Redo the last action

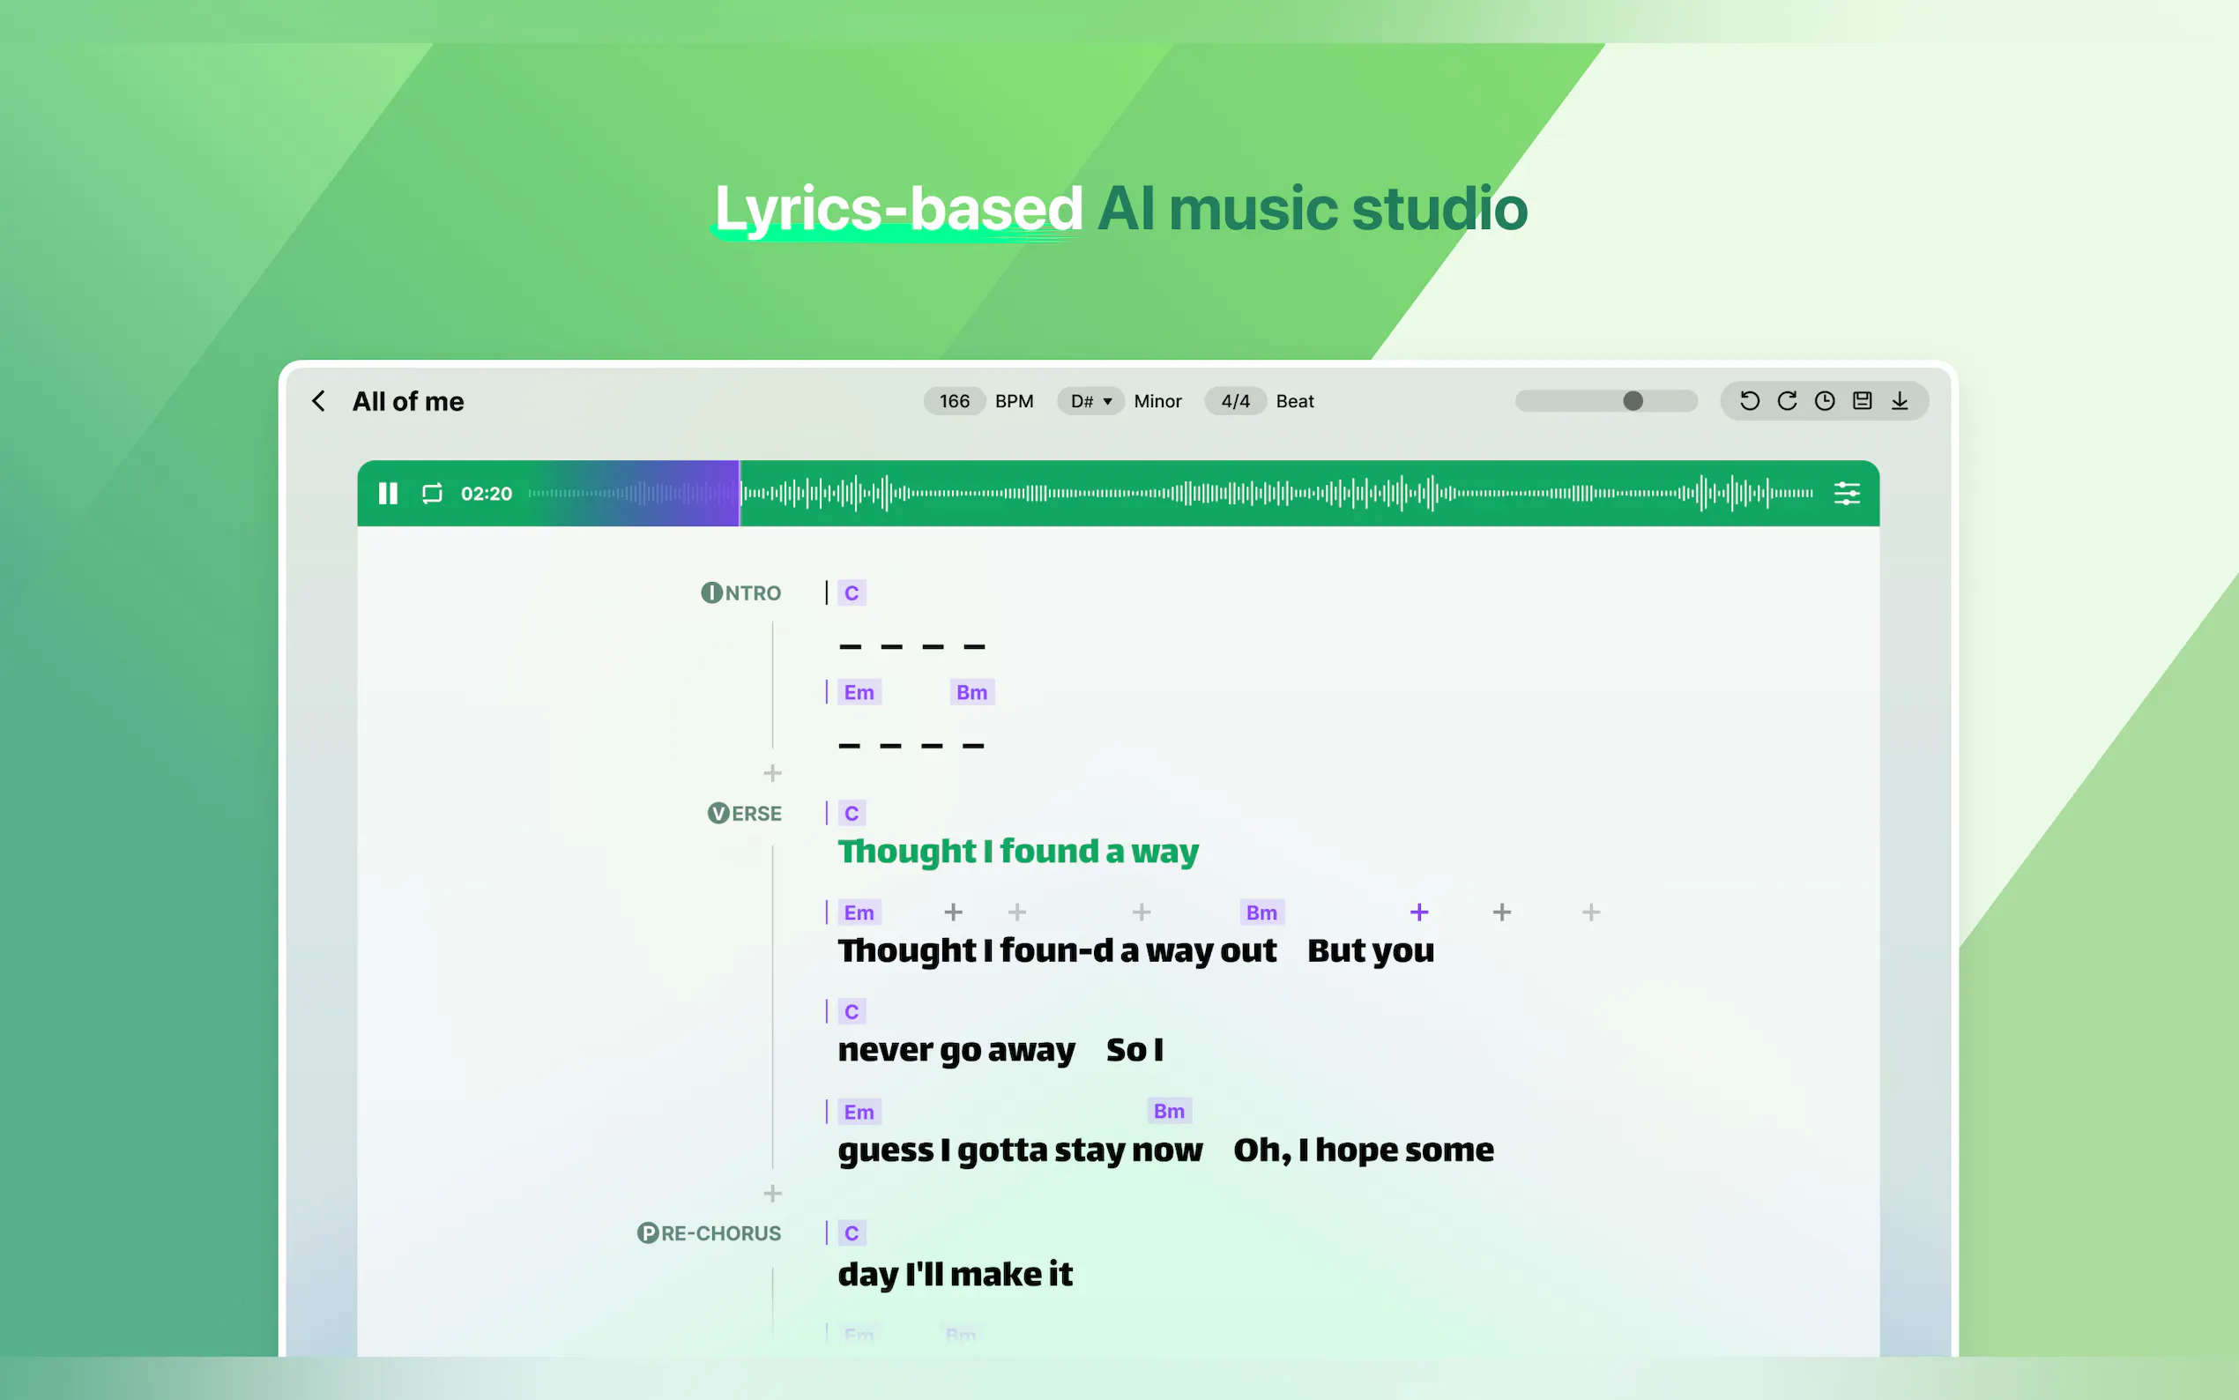(1787, 401)
